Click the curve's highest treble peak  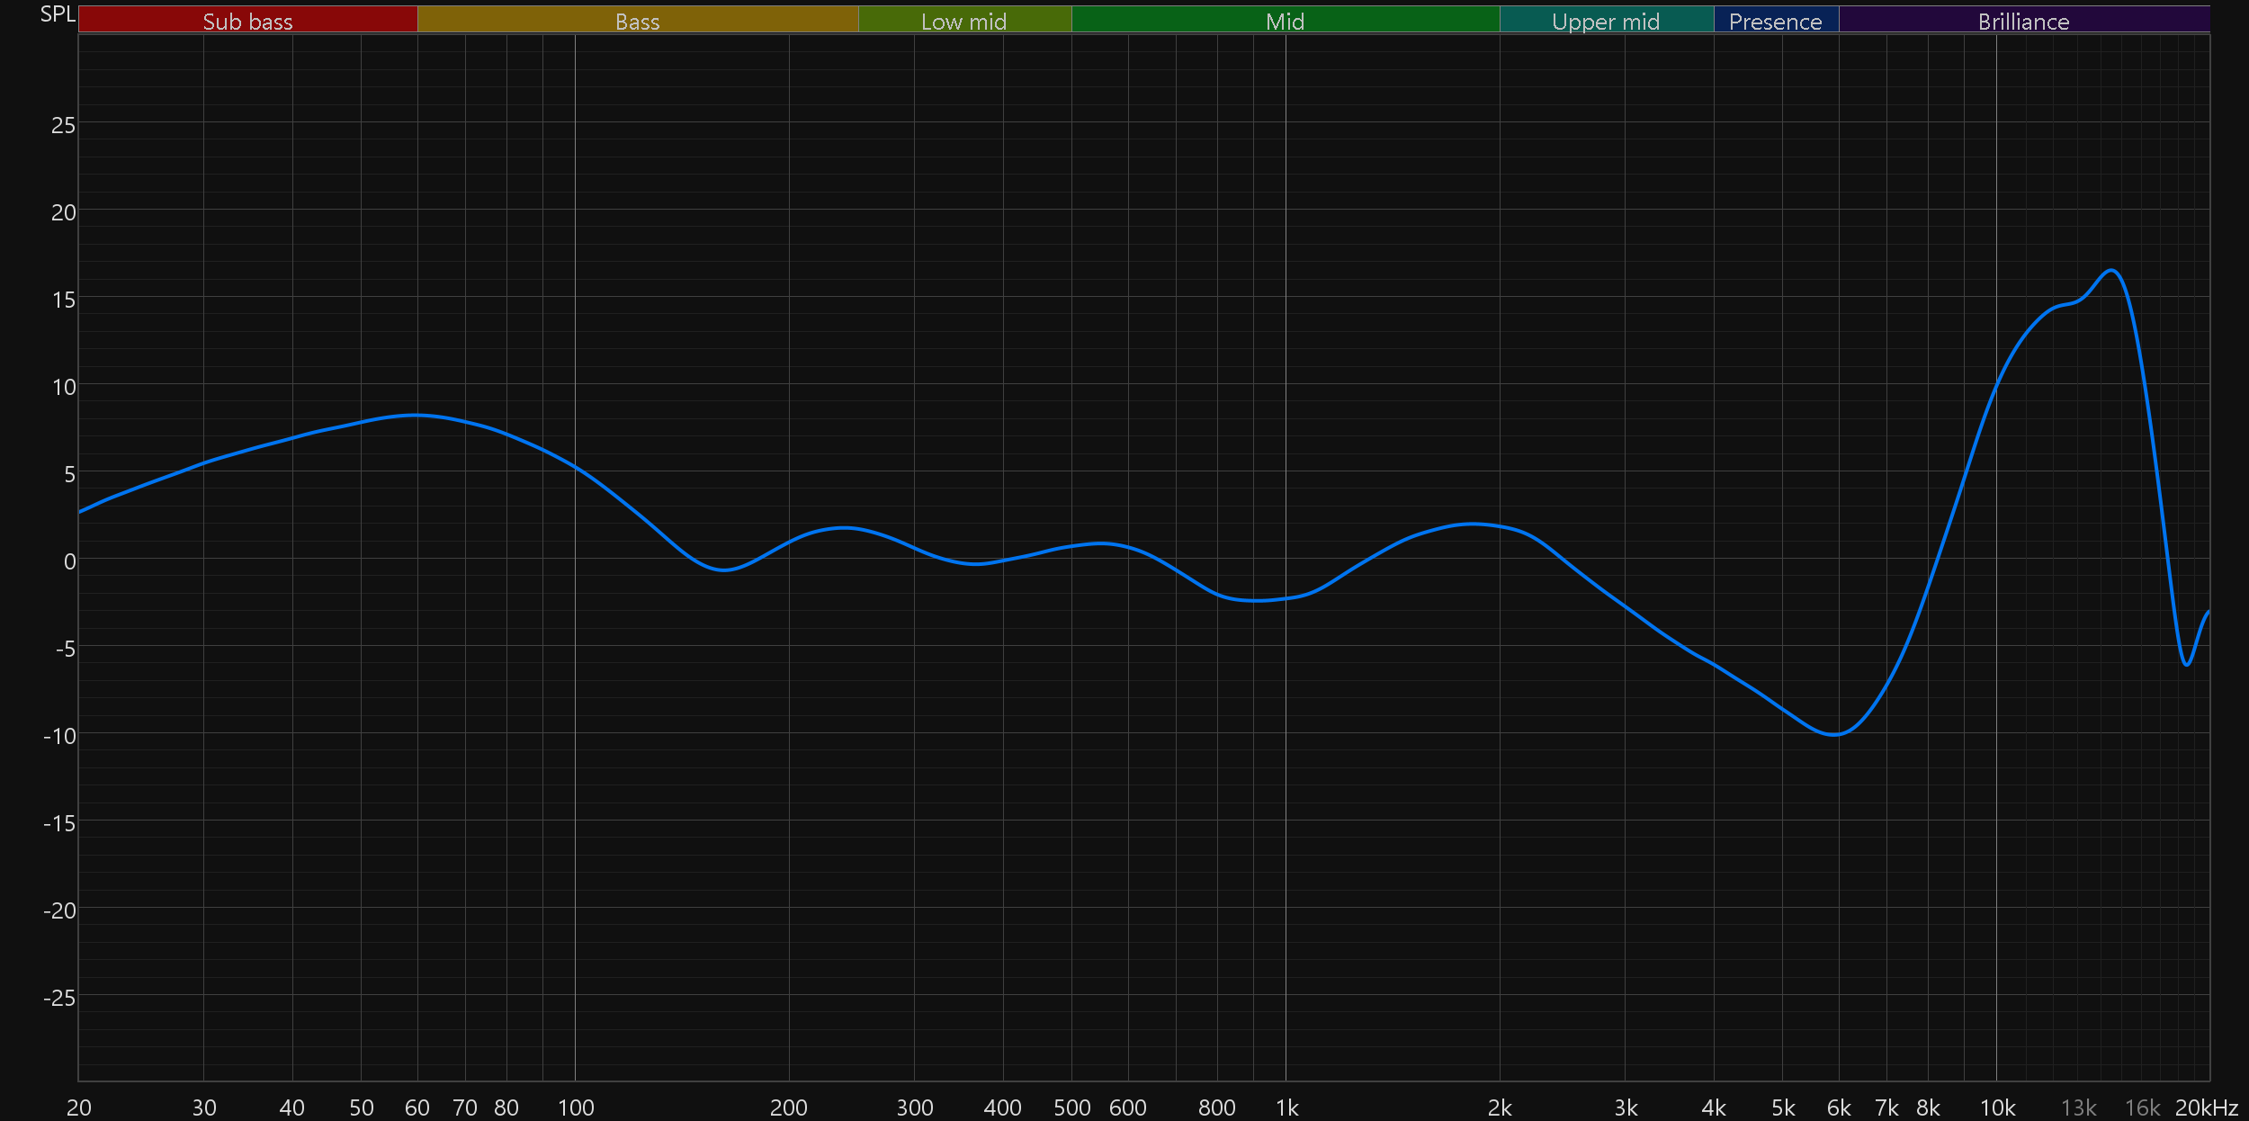(2111, 270)
